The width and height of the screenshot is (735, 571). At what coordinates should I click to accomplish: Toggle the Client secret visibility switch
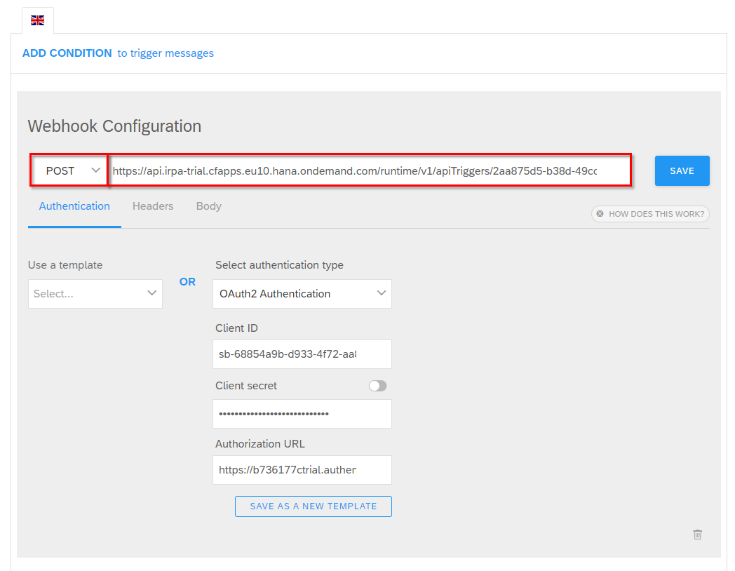[377, 386]
